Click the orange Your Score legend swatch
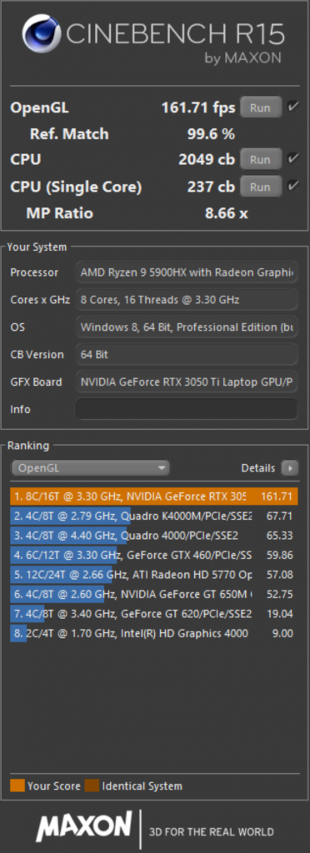 click(17, 786)
